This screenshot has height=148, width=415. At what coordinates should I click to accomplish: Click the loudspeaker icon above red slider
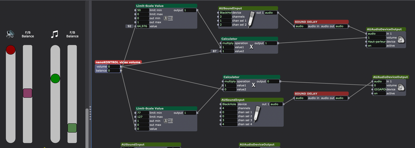[10, 34]
